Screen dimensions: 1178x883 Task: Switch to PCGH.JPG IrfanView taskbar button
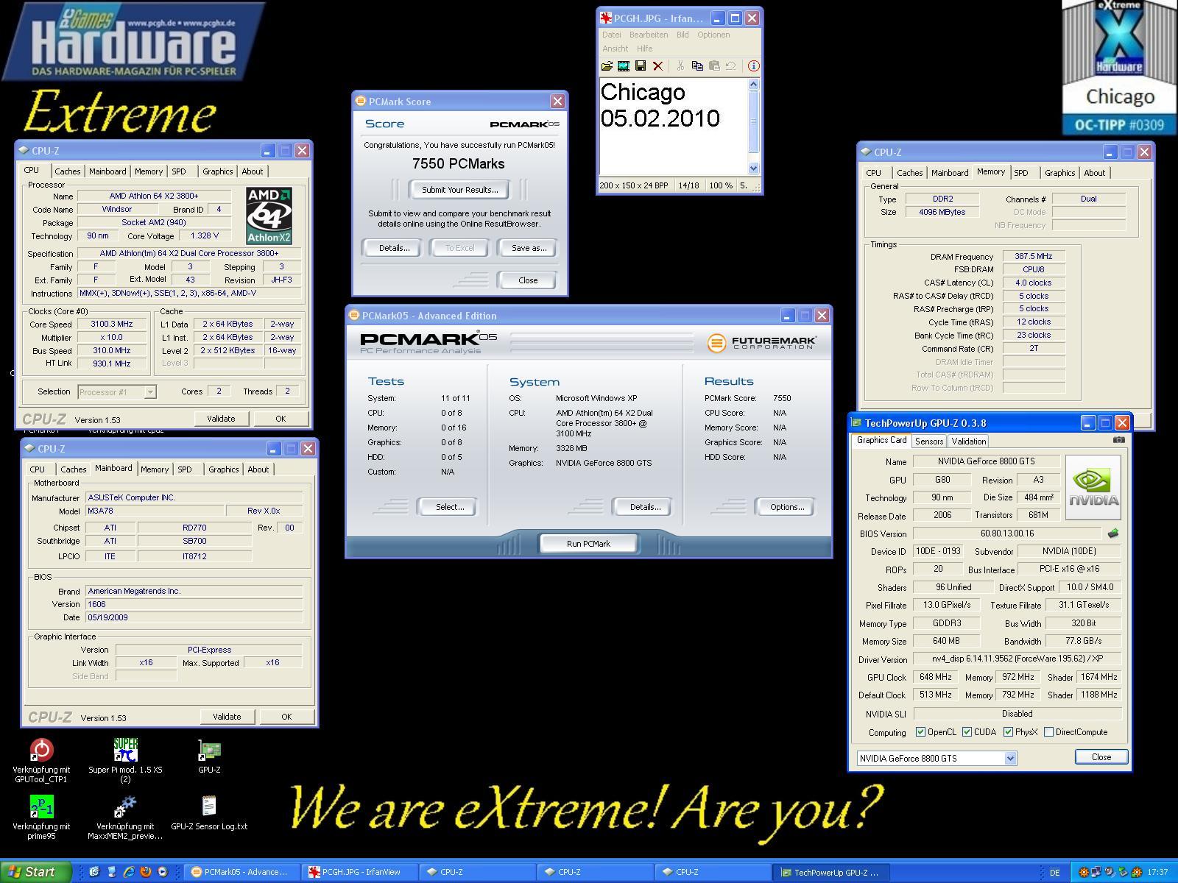[361, 872]
